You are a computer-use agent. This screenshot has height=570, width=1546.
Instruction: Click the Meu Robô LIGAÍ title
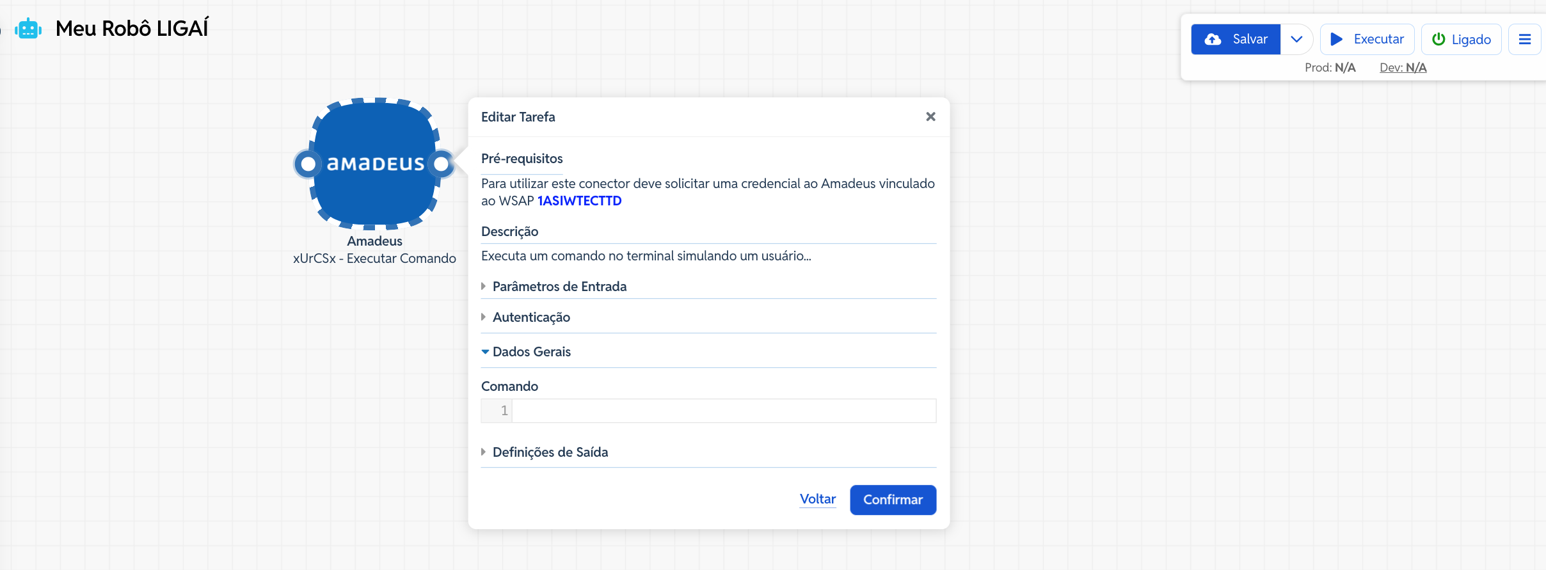pyautogui.click(x=132, y=29)
